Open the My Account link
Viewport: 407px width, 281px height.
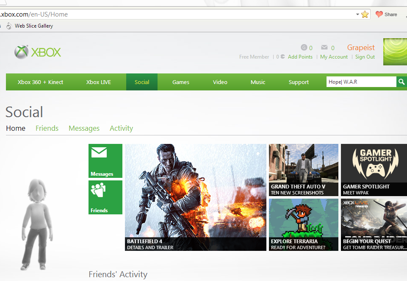click(334, 57)
